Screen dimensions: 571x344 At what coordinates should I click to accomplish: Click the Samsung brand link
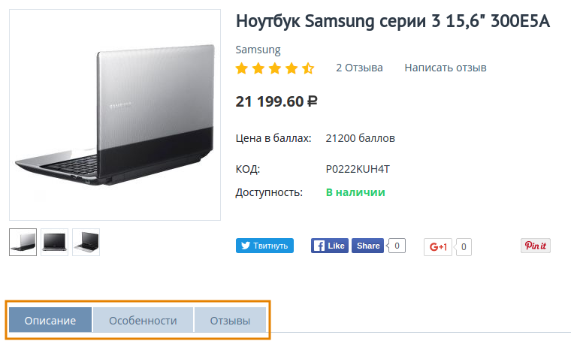pos(258,50)
